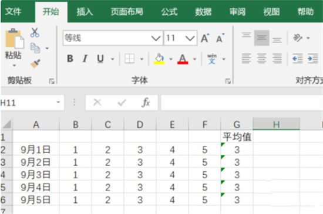Open the font size dropdown
Viewport: 323px width, 214px height.
coord(190,38)
